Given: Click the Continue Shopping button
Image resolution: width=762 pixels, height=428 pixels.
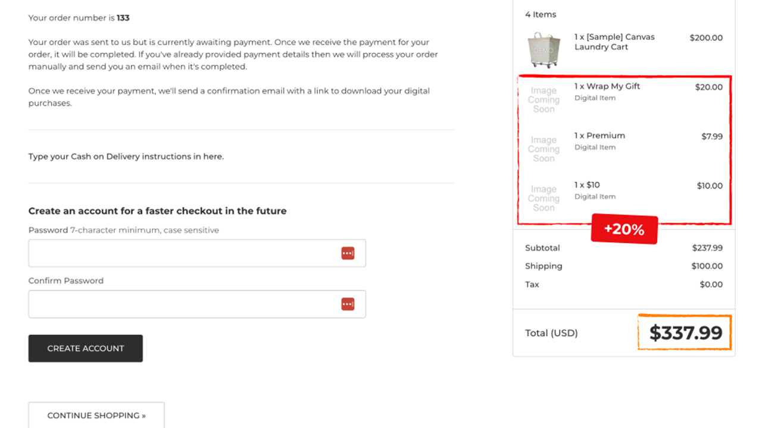Looking at the screenshot, I should [96, 416].
